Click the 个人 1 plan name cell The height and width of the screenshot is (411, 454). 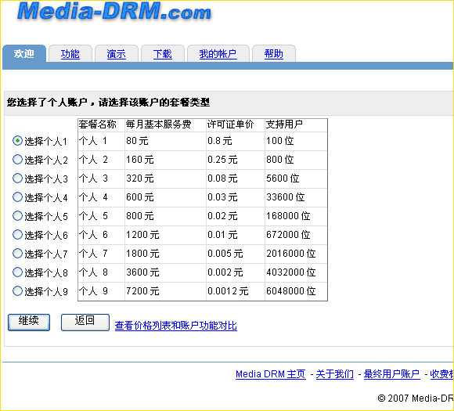pyautogui.click(x=101, y=141)
